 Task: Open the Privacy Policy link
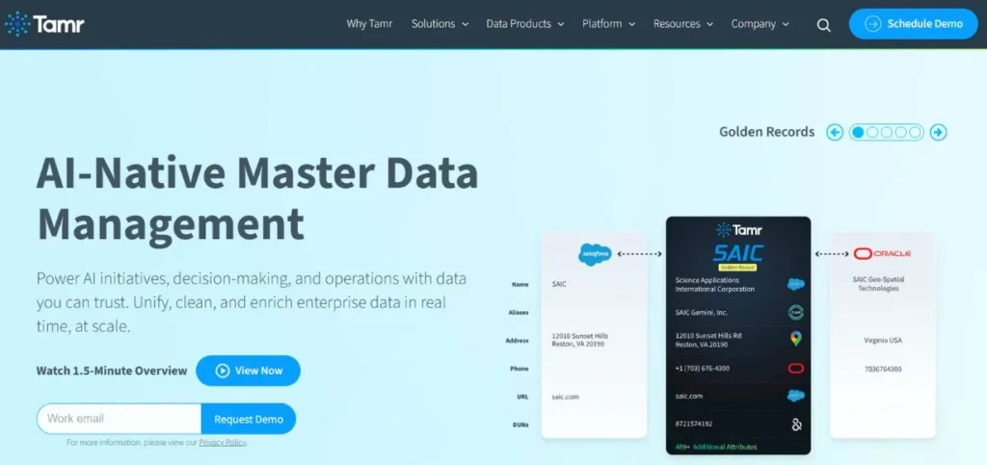pos(223,443)
